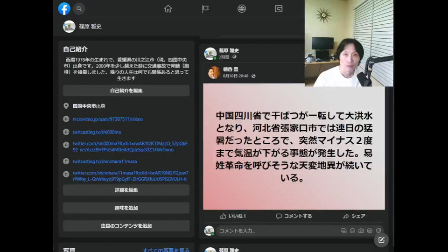Click globe icon beside twitter.com/shinohara11masa
Screen dimensions: 448x252
[66, 174]
